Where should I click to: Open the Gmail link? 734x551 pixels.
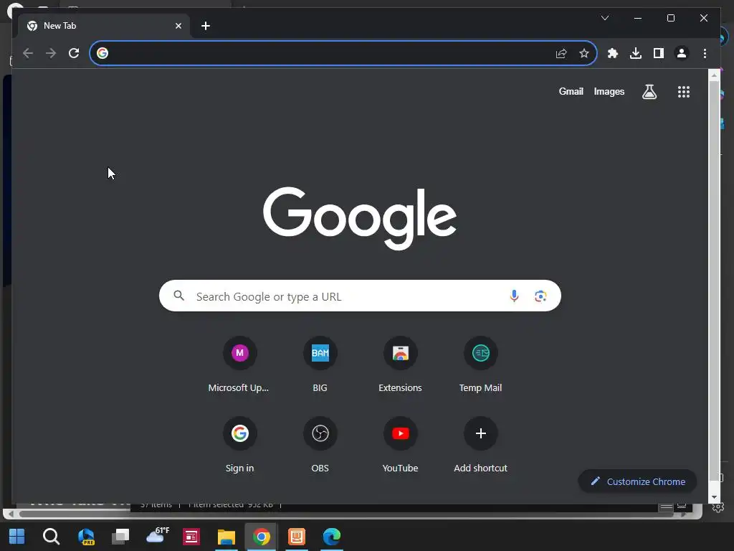tap(571, 91)
